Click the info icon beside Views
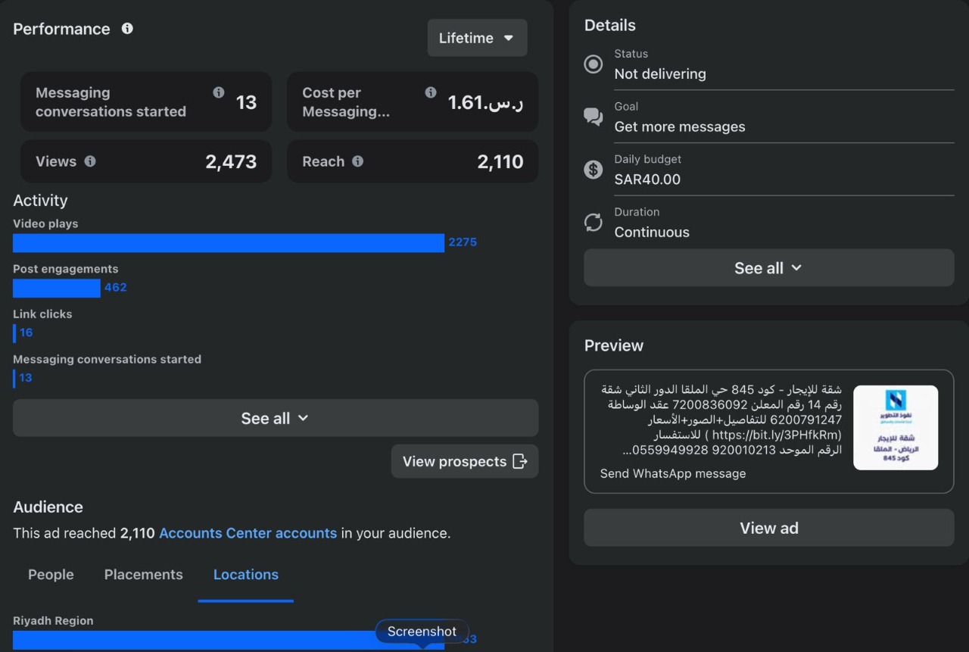Viewport: 969px width, 652px height. 90,161
